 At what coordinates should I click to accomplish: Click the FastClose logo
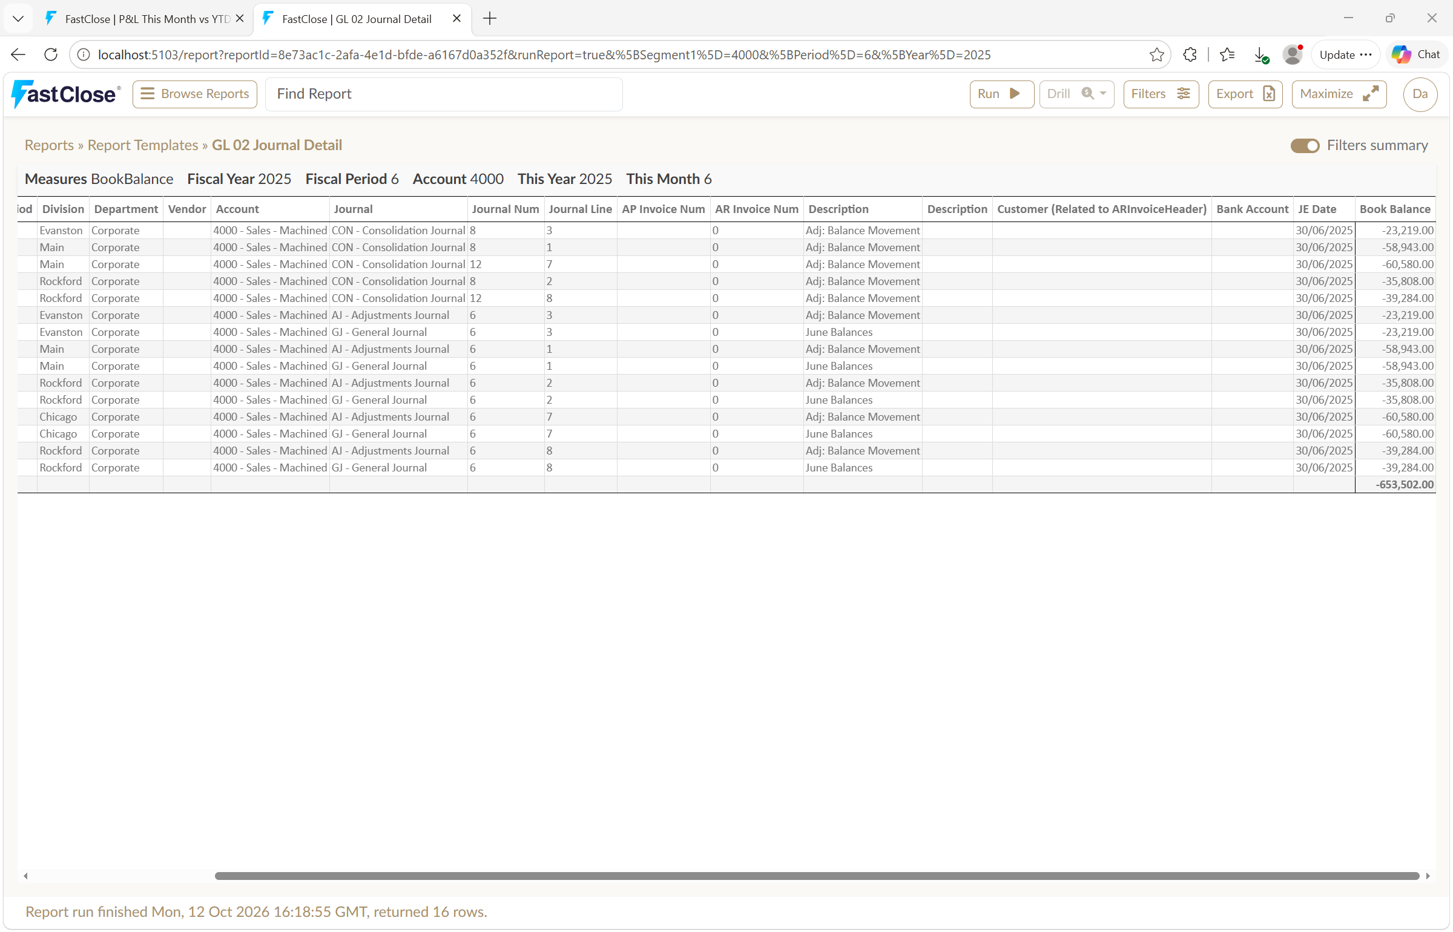click(x=66, y=94)
